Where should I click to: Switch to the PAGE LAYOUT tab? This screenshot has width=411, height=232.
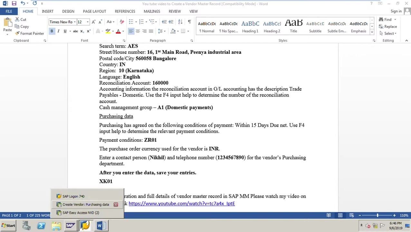[94, 11]
